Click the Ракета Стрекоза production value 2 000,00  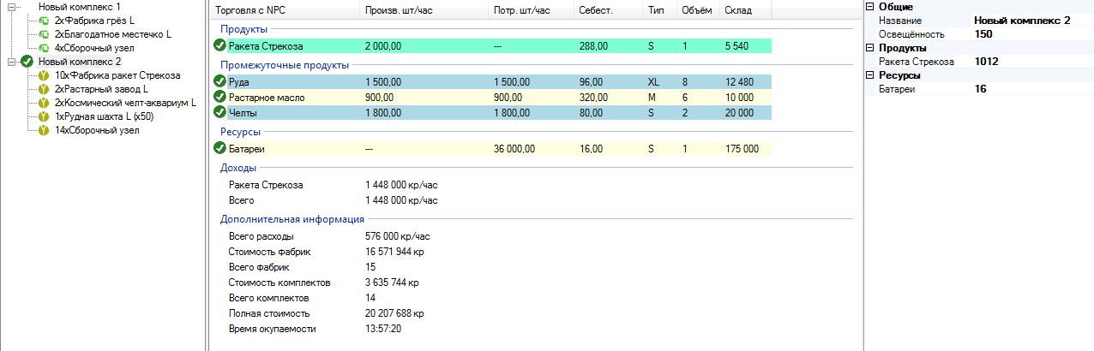click(383, 46)
